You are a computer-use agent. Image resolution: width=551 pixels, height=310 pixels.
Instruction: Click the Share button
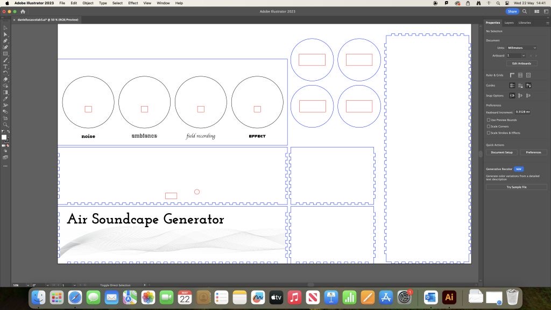[512, 12]
